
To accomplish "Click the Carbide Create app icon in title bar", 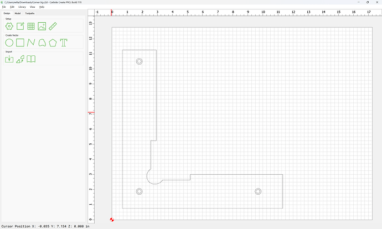I will coord(2,2).
